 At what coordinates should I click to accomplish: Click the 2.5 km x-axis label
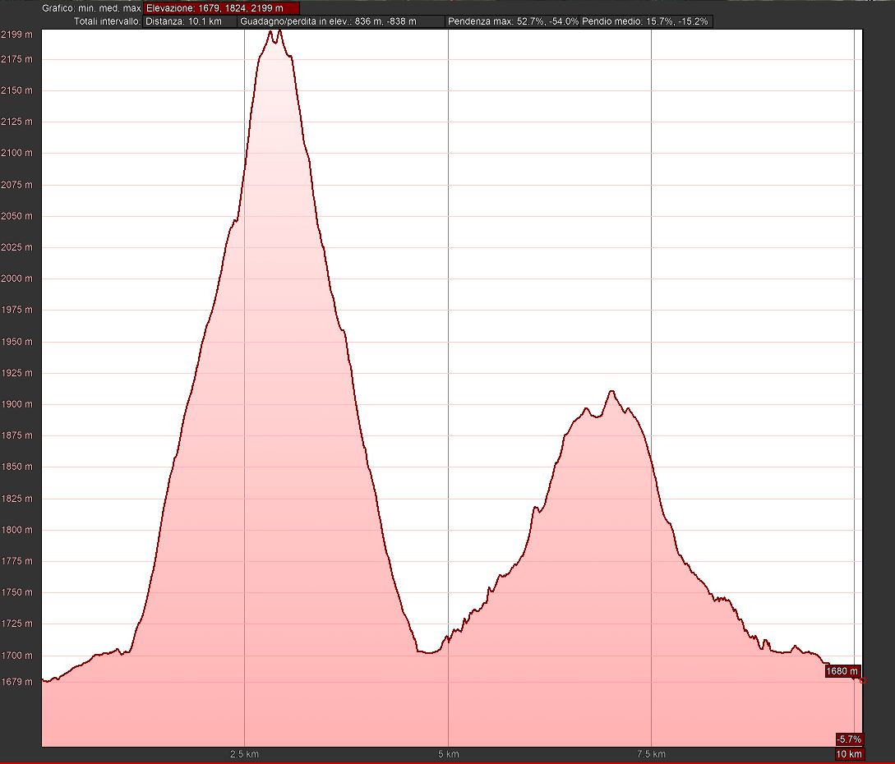point(245,754)
